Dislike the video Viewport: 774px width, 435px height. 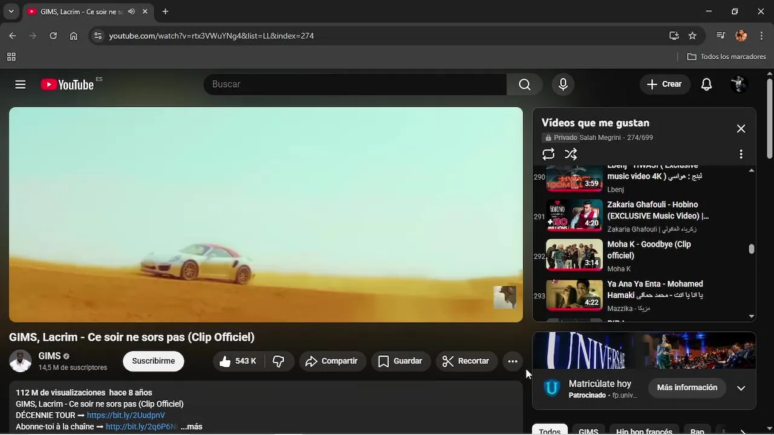[x=279, y=361]
